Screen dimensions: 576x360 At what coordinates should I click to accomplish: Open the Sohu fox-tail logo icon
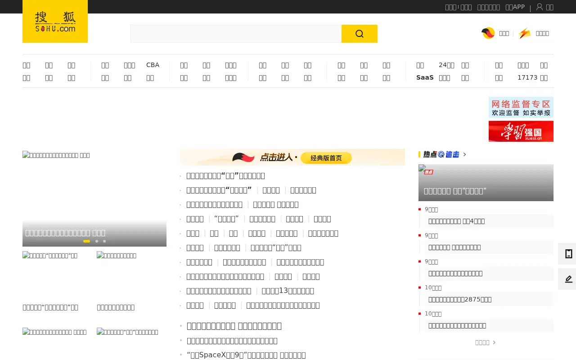click(488, 33)
